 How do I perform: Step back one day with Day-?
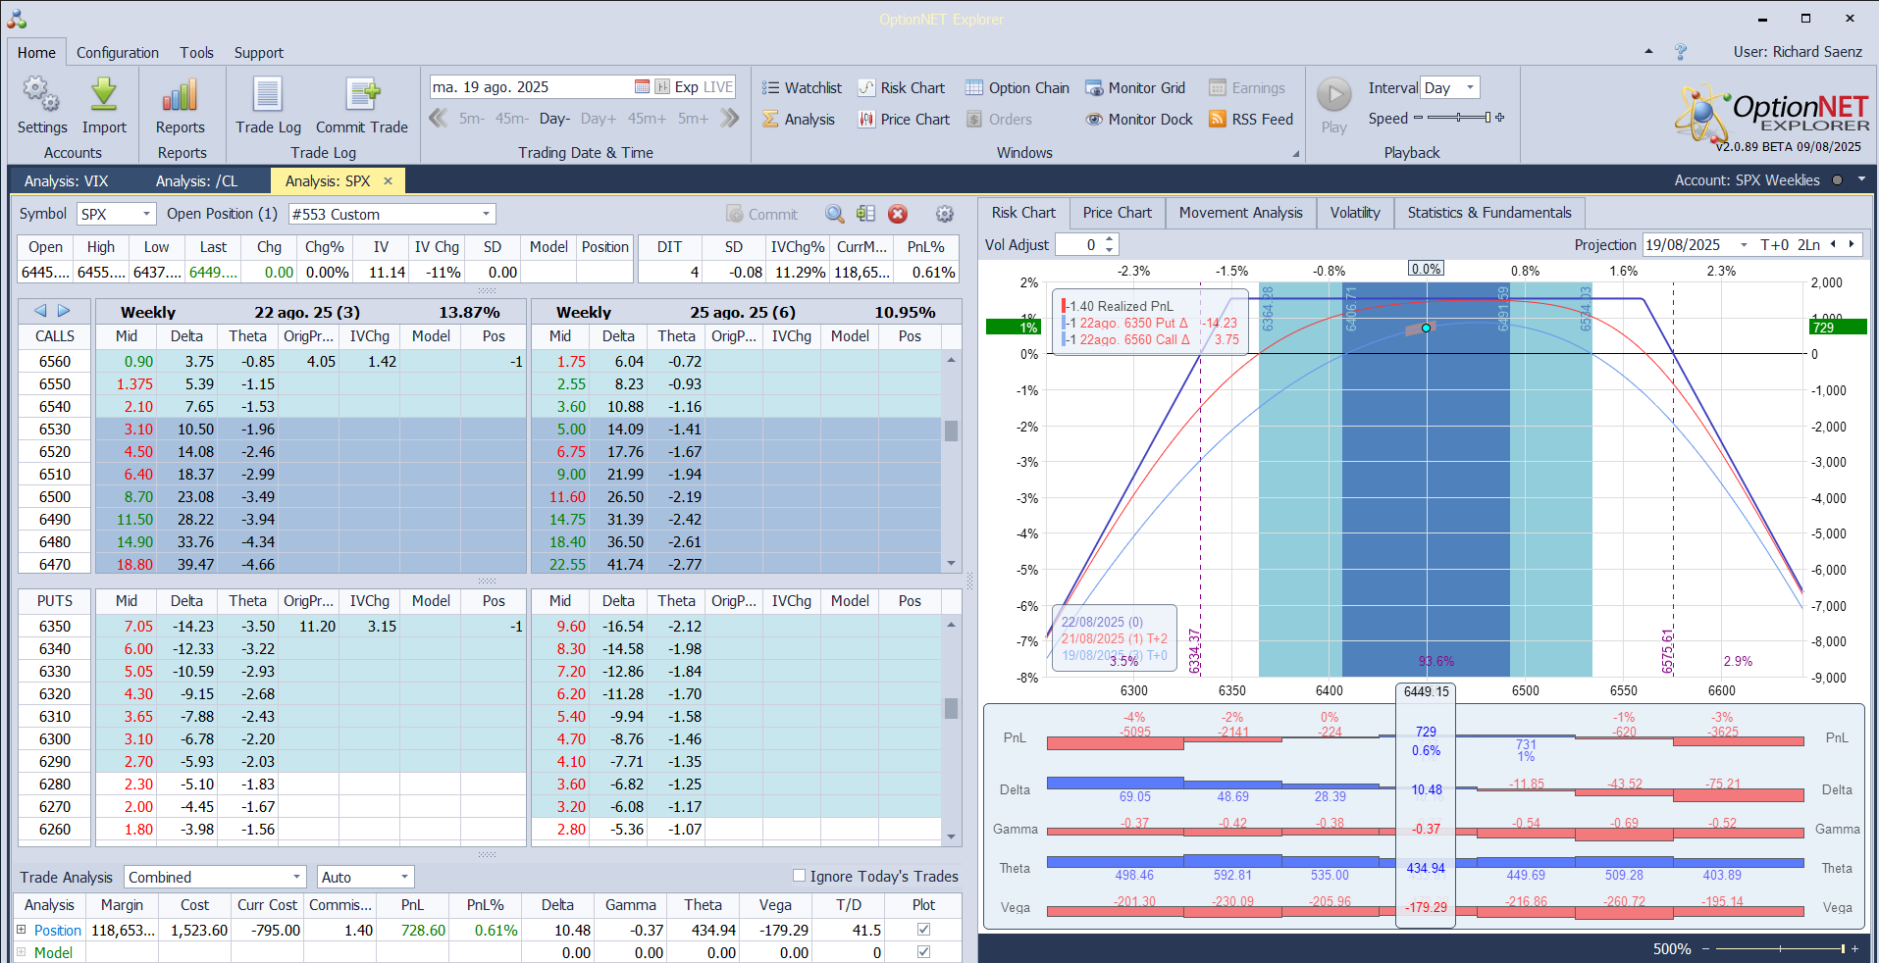[x=554, y=119]
